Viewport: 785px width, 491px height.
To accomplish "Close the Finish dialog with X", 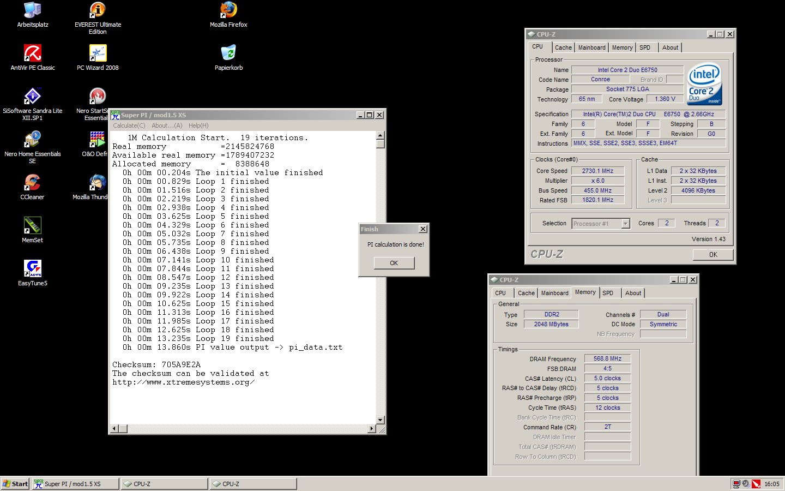I will (x=422, y=229).
